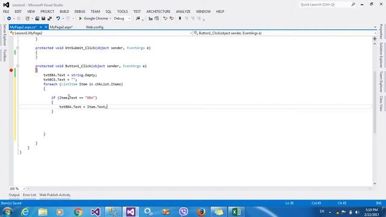Image resolution: width=386 pixels, height=217 pixels.
Task: Toggle the red breakpoint in margin
Action: [11, 71]
